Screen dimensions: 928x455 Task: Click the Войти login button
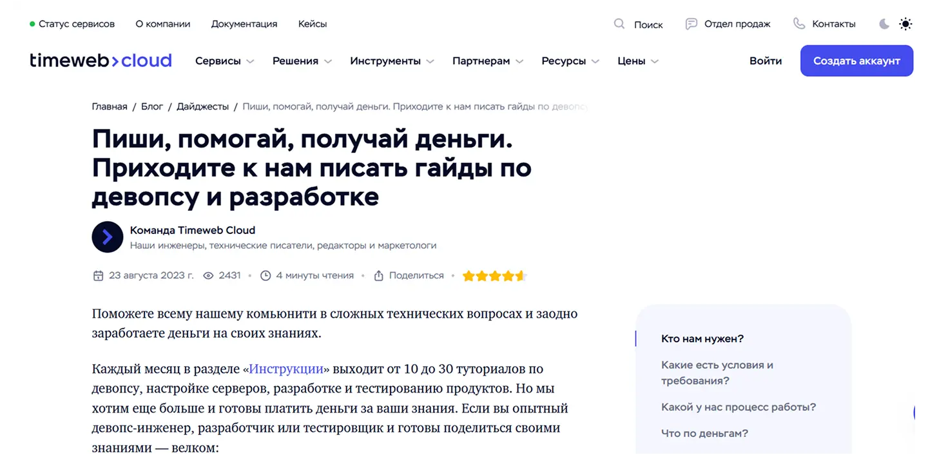coord(766,61)
